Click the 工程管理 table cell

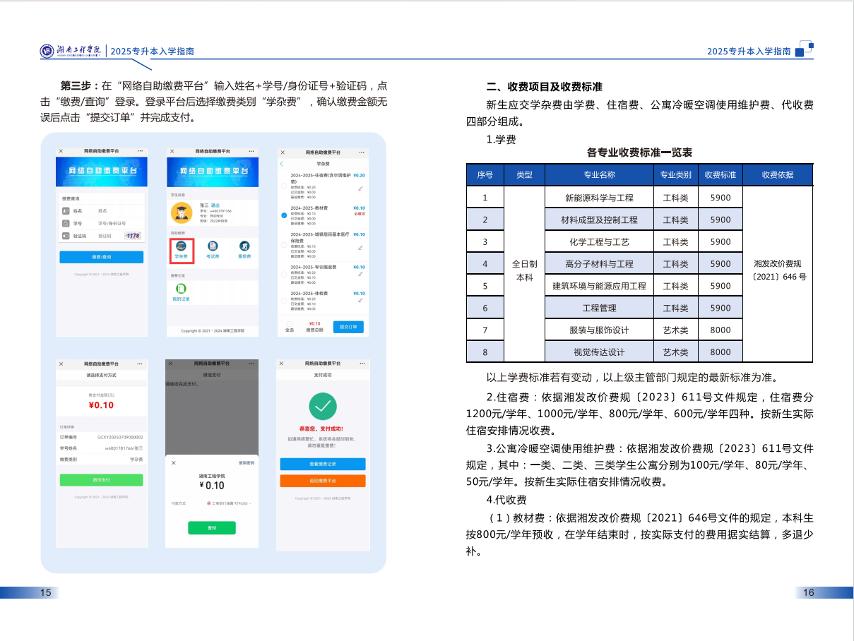(x=600, y=308)
